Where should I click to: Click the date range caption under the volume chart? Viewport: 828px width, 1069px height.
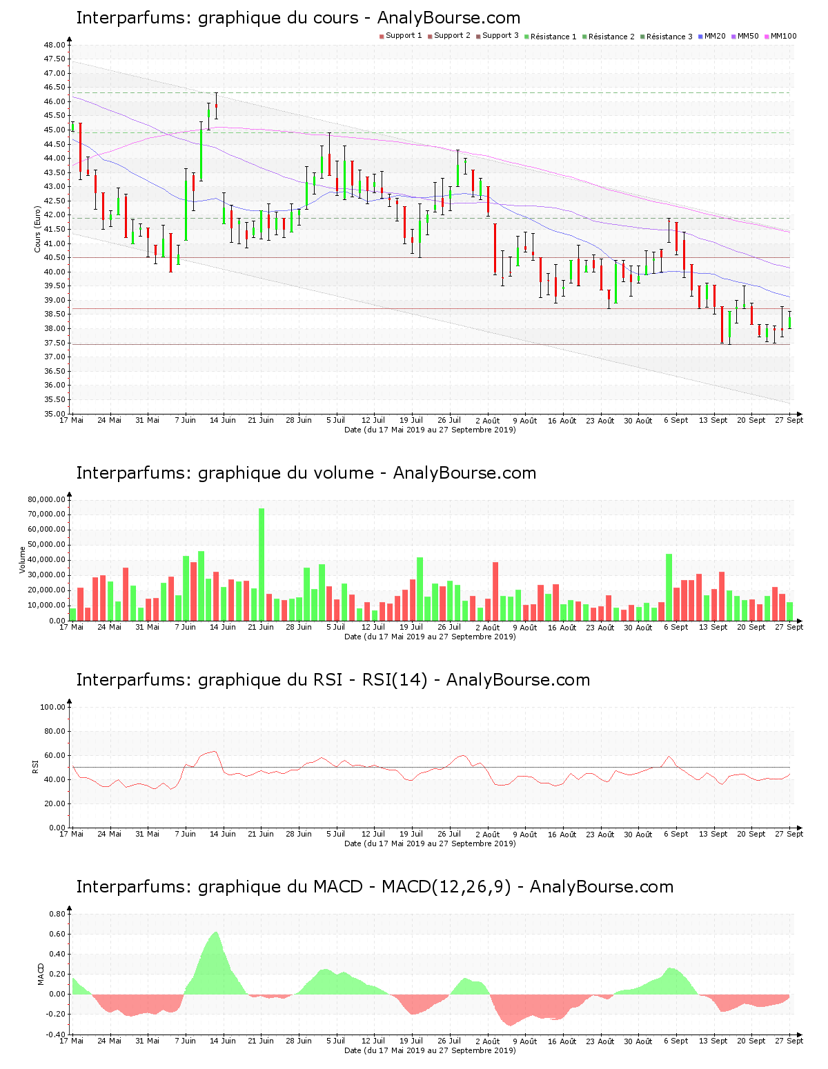click(430, 637)
